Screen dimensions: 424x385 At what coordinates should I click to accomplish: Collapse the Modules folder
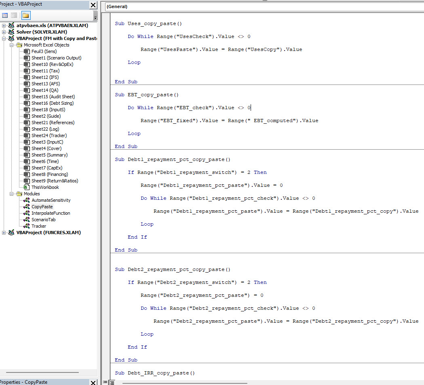pyautogui.click(x=11, y=194)
